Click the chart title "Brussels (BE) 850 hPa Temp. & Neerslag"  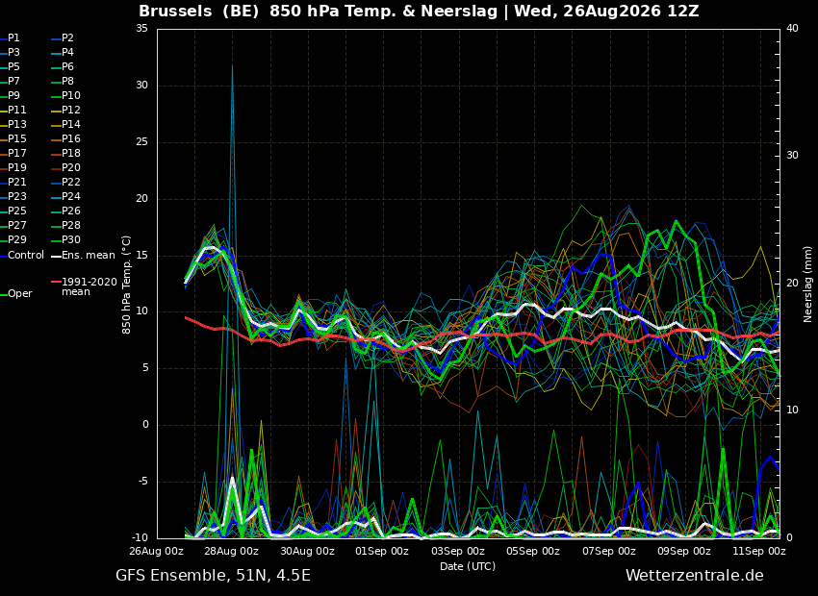[x=319, y=11]
